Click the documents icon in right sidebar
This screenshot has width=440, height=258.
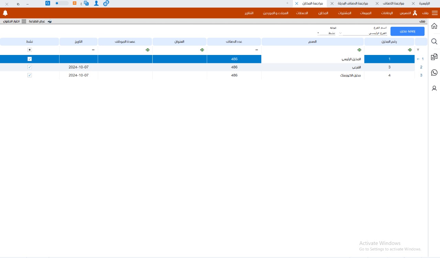[x=434, y=57]
